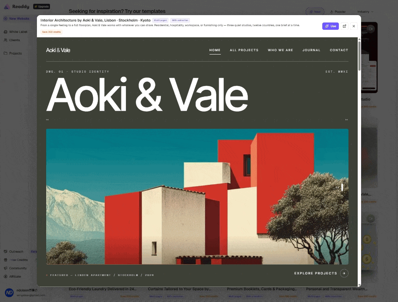
Task: Click the EXPLORE PROJECTS link
Action: coord(316,273)
